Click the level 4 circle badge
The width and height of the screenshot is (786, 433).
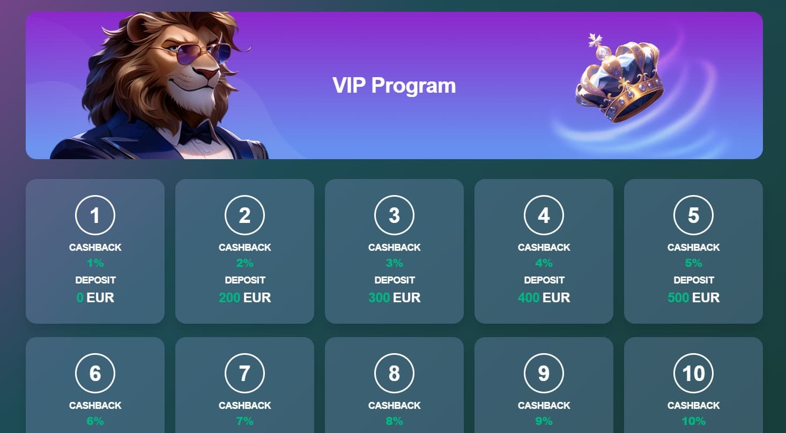click(x=544, y=215)
